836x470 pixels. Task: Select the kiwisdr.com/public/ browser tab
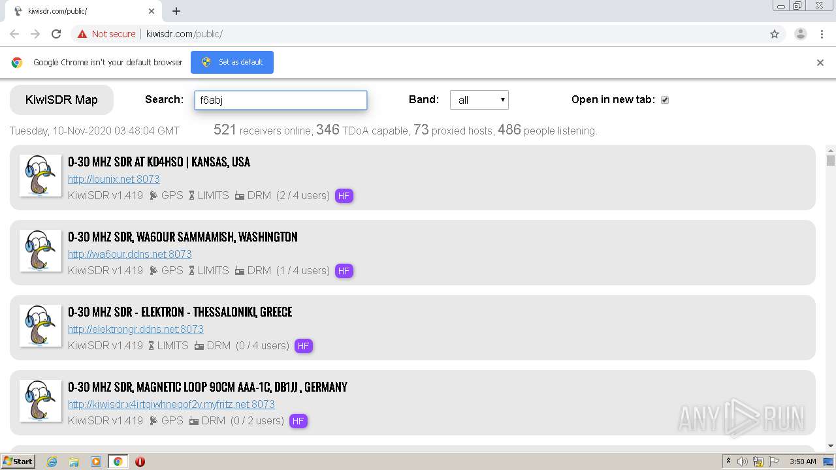(84, 11)
